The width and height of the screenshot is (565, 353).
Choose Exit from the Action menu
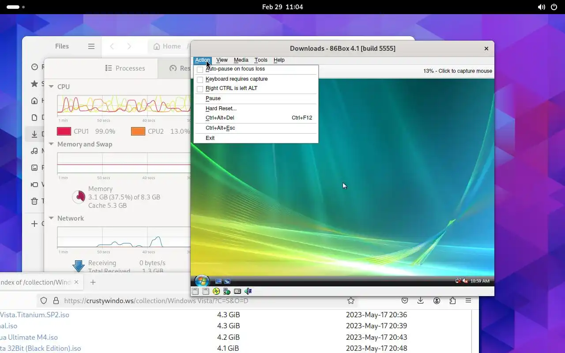256,138
